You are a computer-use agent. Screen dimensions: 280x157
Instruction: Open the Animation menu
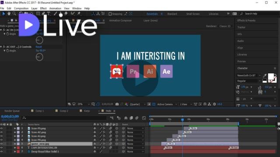[x=55, y=8]
